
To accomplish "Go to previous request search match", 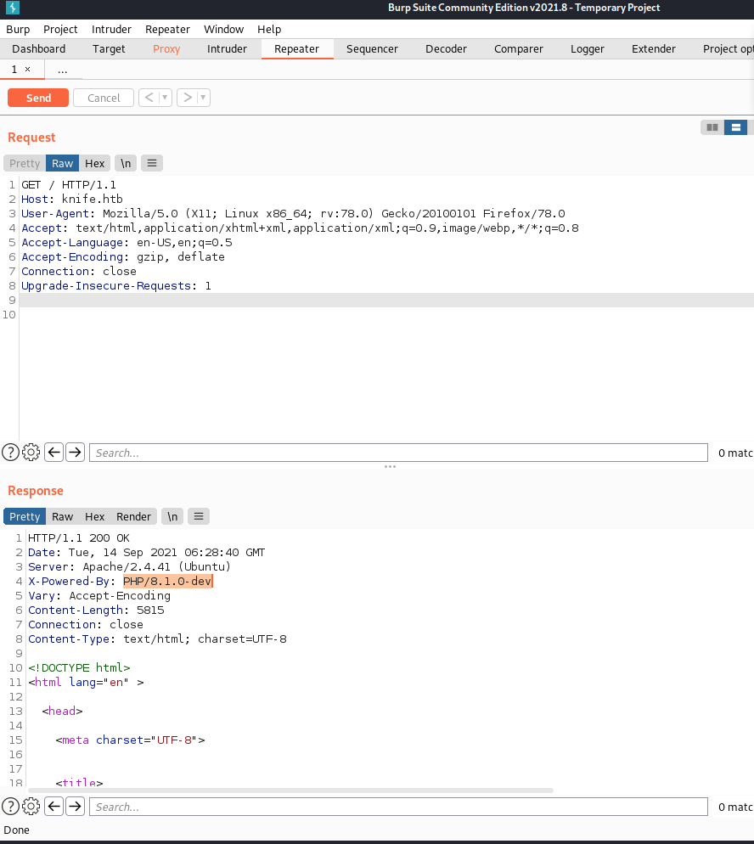I will (x=53, y=453).
